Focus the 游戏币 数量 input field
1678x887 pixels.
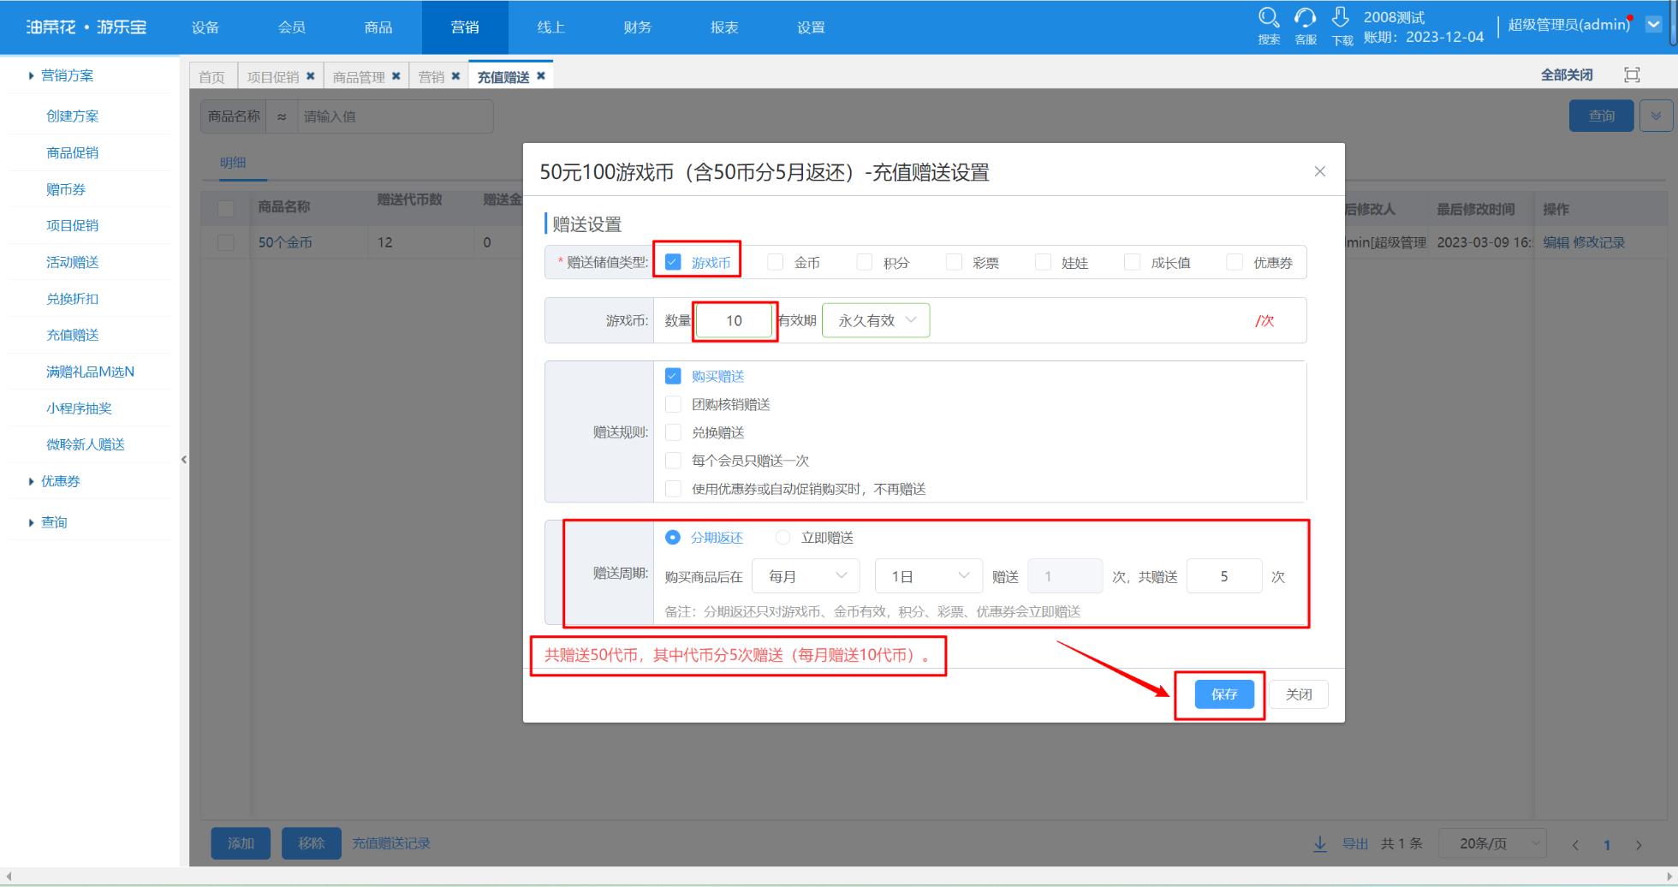[x=735, y=320]
